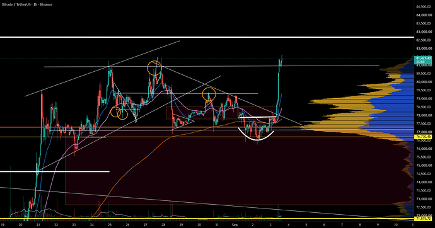Click the 82,500.00 price axis label
This screenshot has height=228, width=435.
pos(424,40)
